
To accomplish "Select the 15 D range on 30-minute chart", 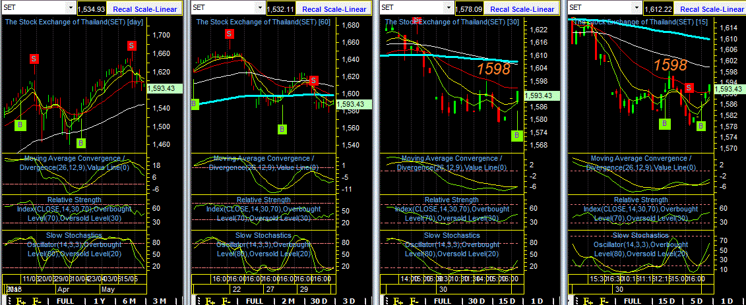I will point(507,301).
